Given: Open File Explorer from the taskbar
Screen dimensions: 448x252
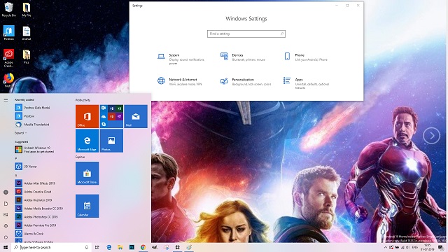Looking at the screenshot, I should (120, 247).
